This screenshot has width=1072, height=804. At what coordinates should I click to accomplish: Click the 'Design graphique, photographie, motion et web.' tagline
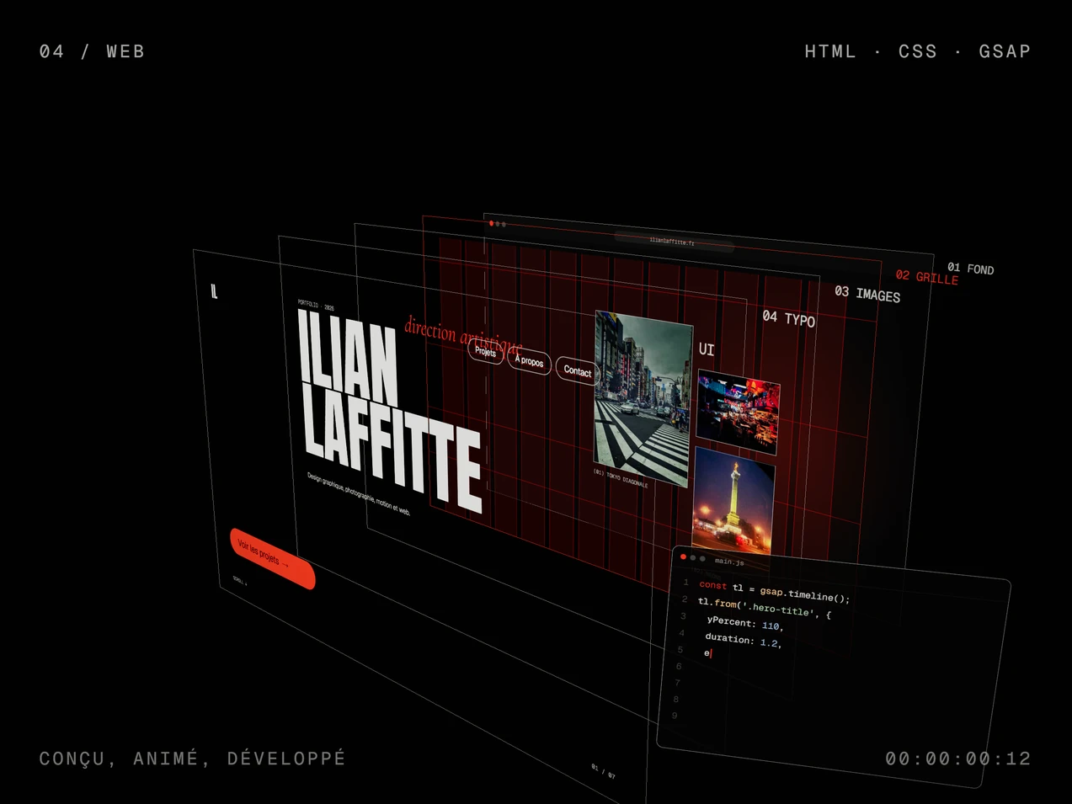359,493
